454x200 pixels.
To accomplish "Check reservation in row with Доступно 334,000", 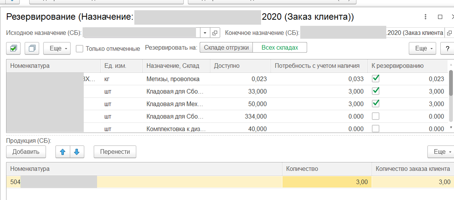I will coord(376,116).
